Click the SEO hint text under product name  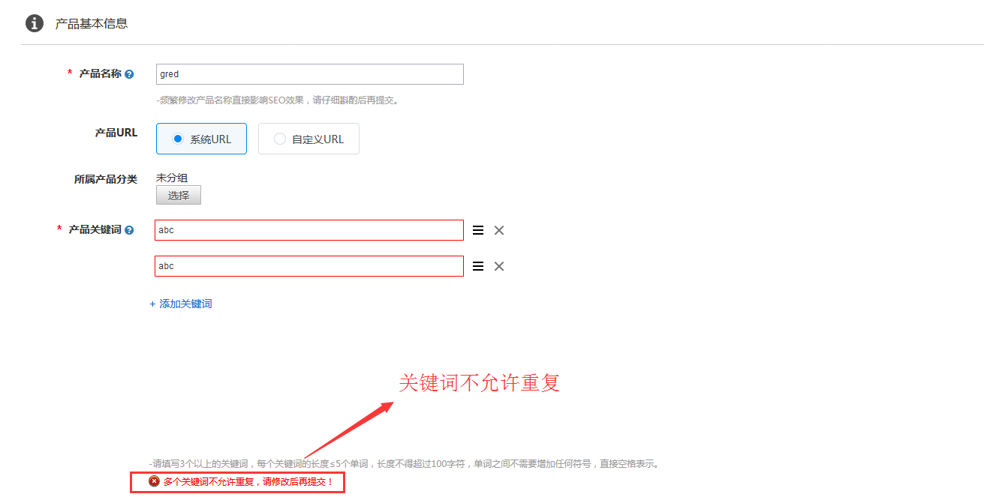(x=276, y=100)
